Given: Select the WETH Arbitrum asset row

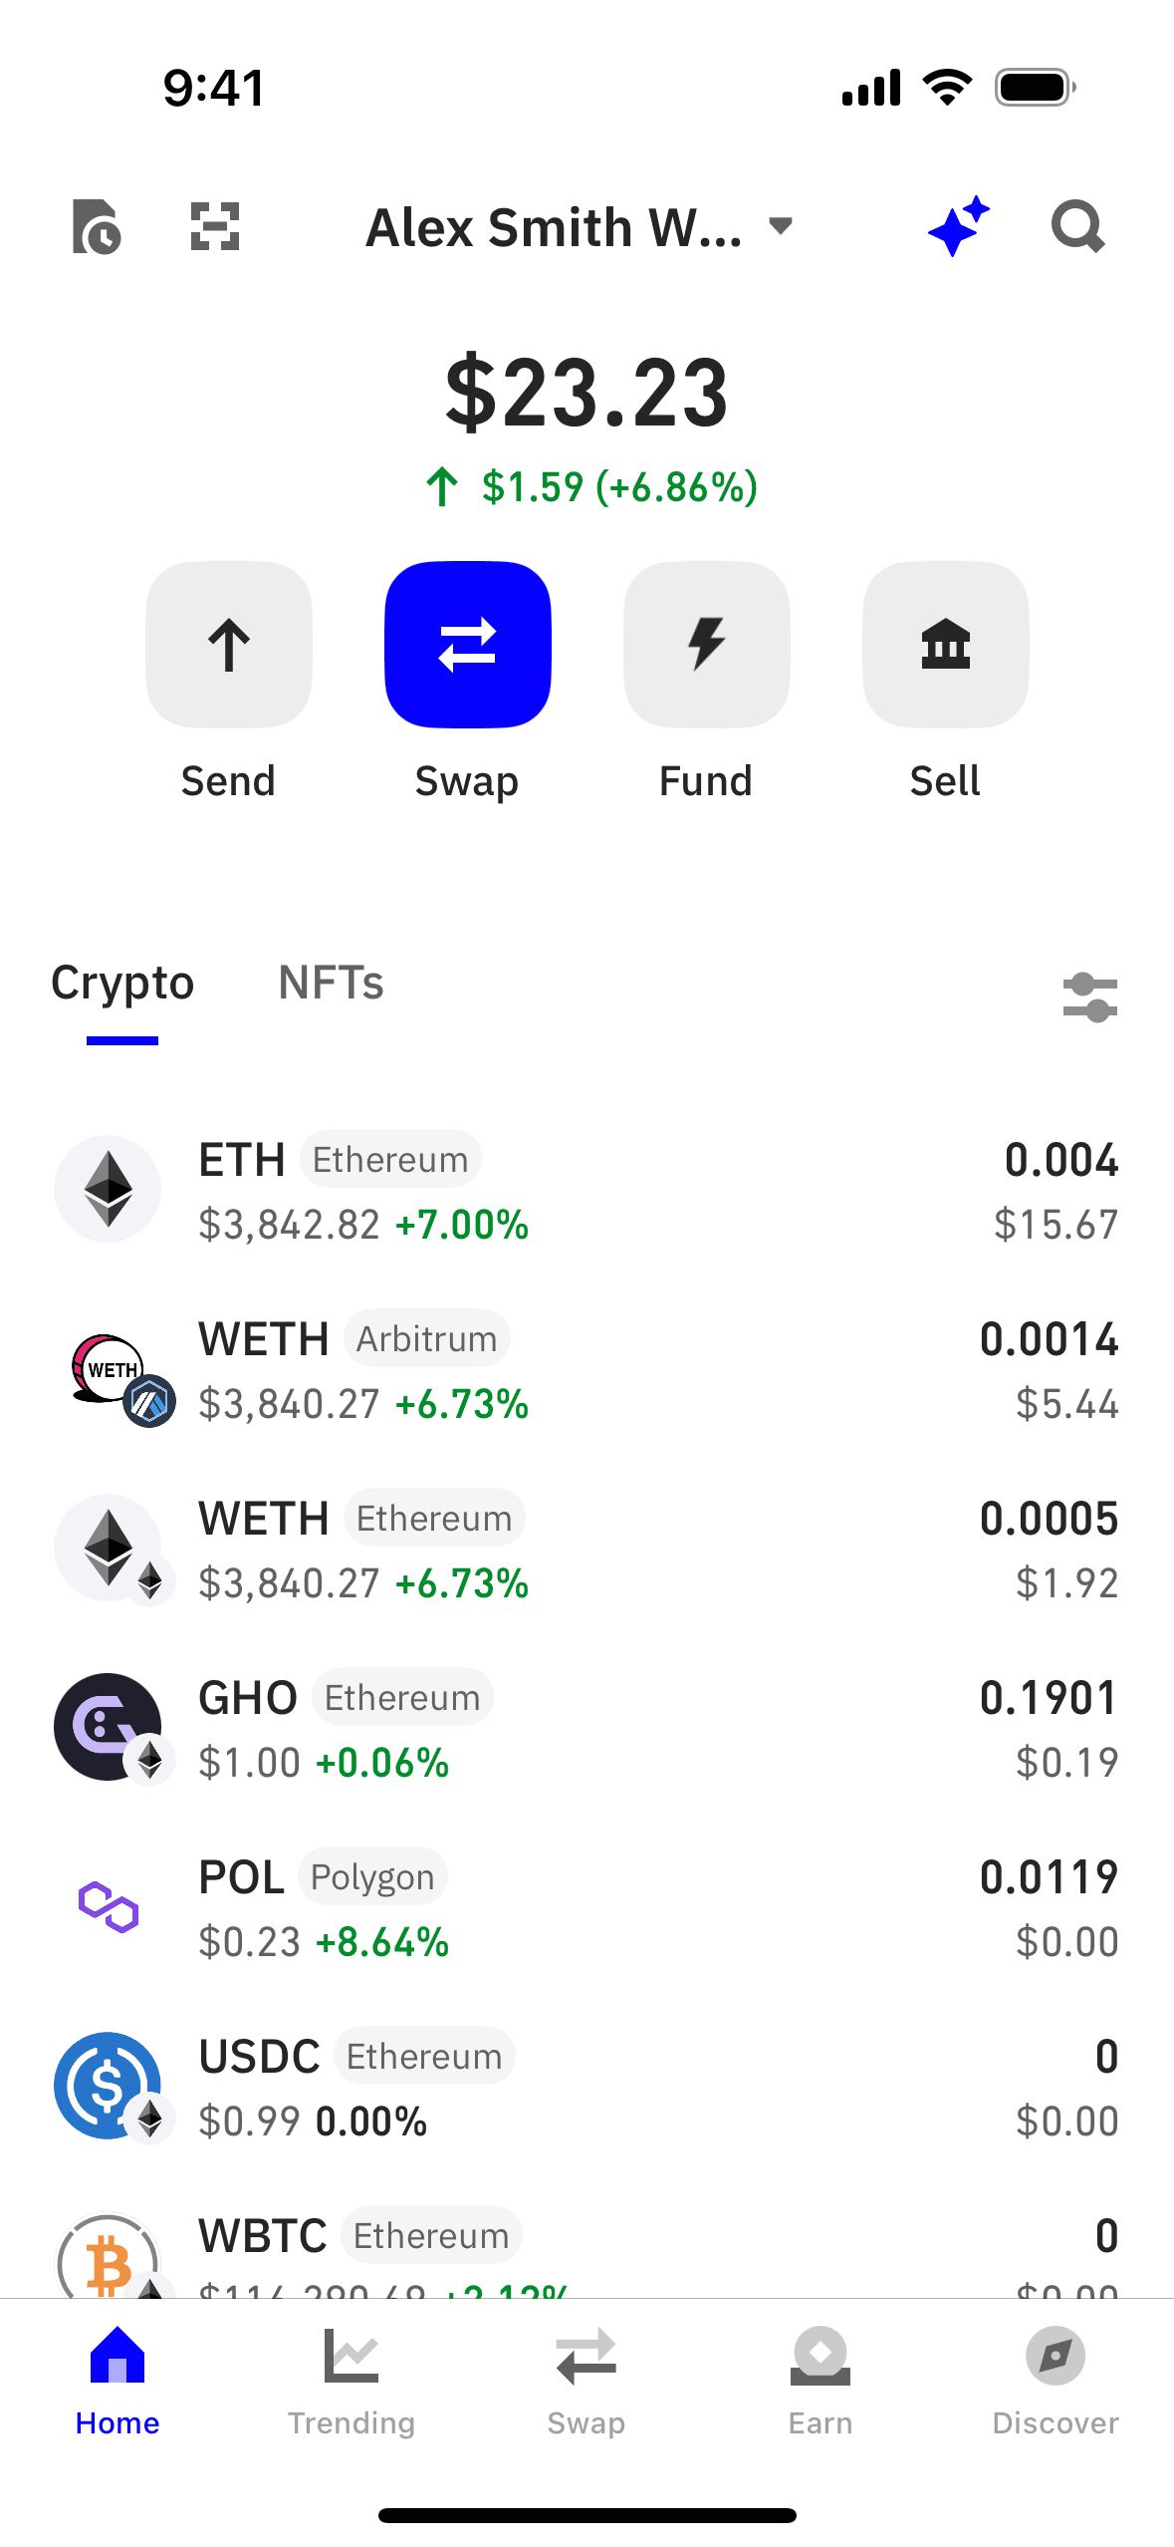Looking at the screenshot, I should [587, 1369].
